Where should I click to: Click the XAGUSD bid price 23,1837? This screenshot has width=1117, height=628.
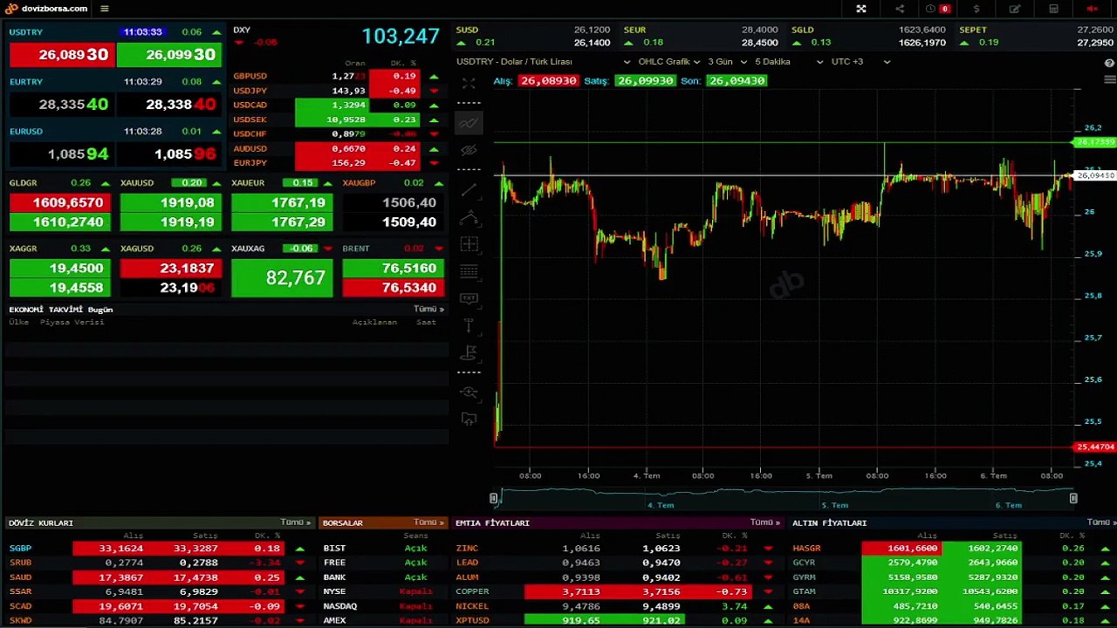click(170, 269)
